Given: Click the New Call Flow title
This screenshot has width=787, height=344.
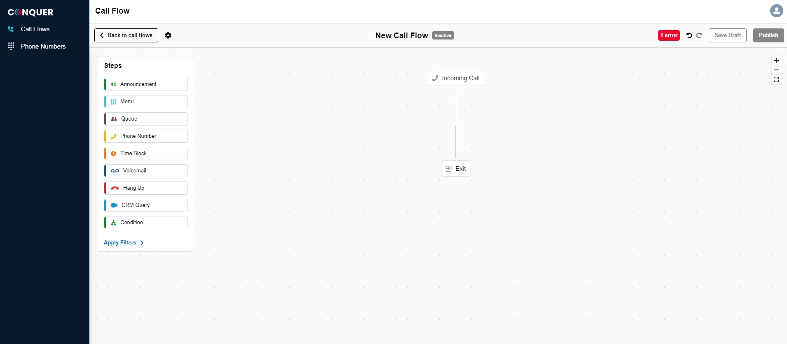Looking at the screenshot, I should point(402,36).
